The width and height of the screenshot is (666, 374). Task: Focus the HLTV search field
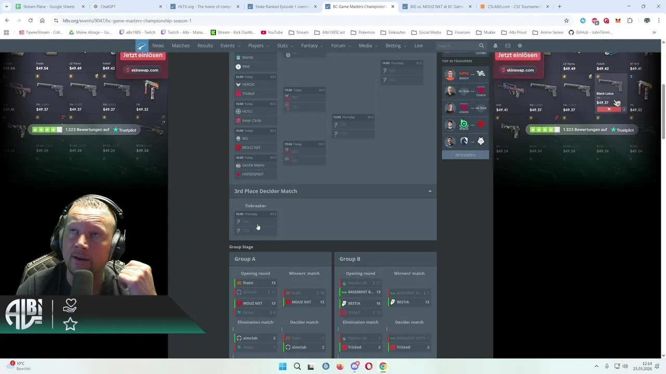coord(456,46)
